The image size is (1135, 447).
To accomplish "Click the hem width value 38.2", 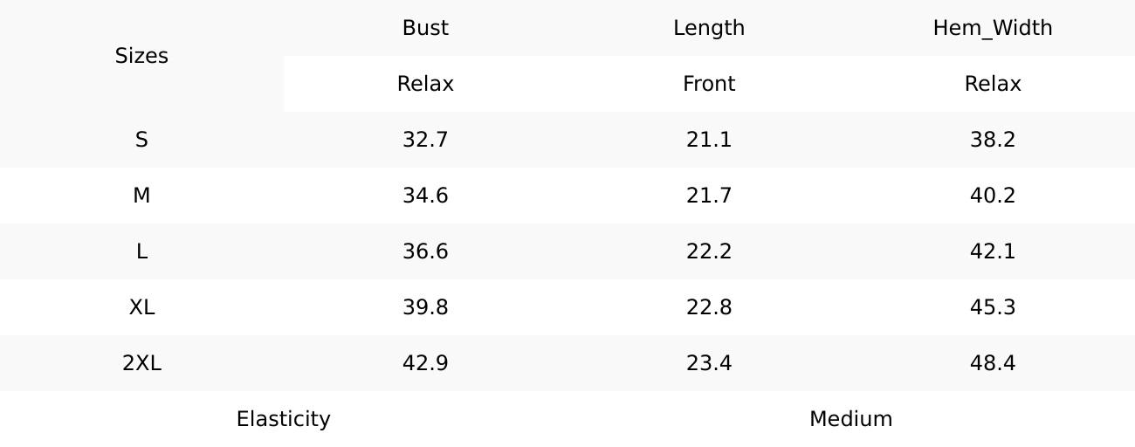I will pyautogui.click(x=993, y=140).
